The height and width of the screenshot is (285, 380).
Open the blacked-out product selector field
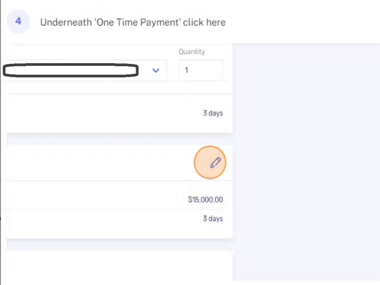[71, 70]
